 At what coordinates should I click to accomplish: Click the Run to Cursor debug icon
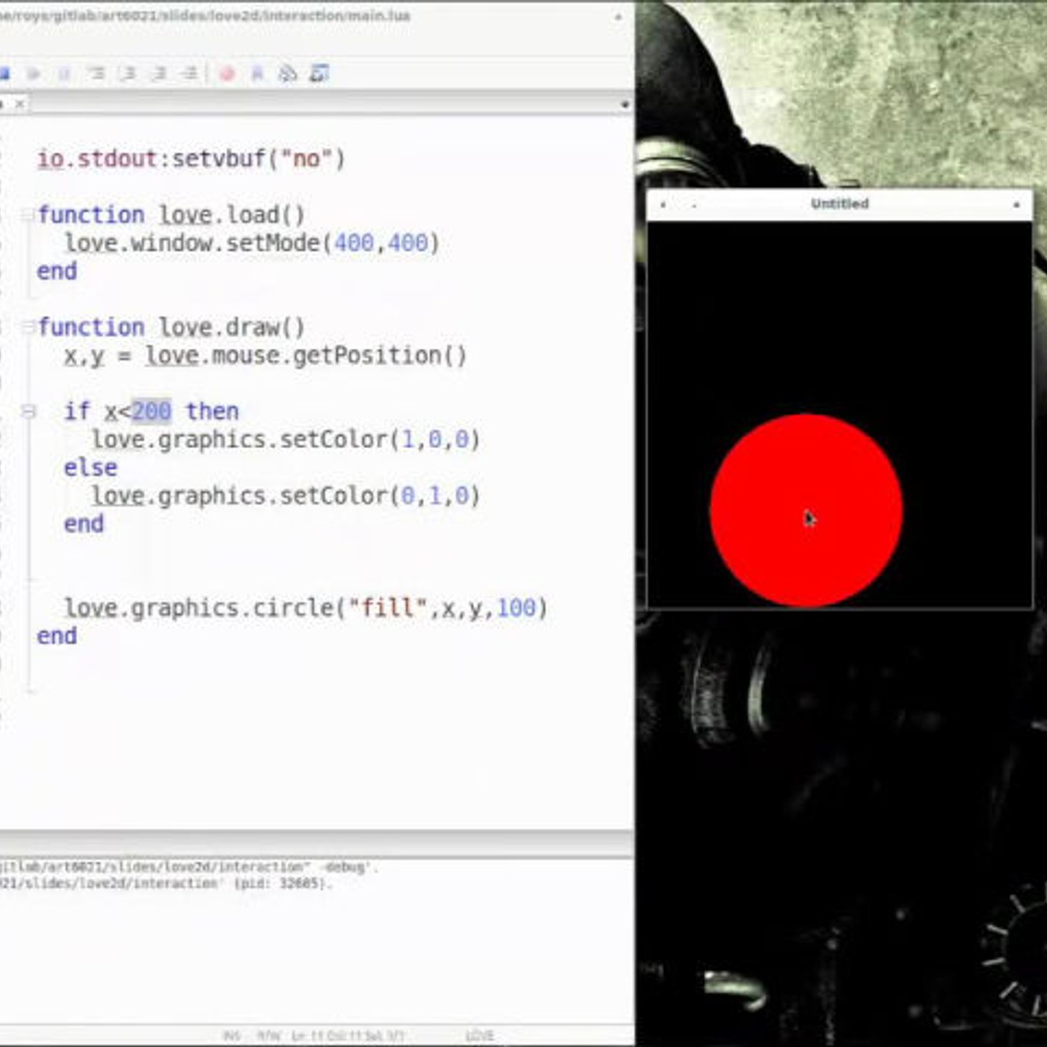click(x=190, y=73)
